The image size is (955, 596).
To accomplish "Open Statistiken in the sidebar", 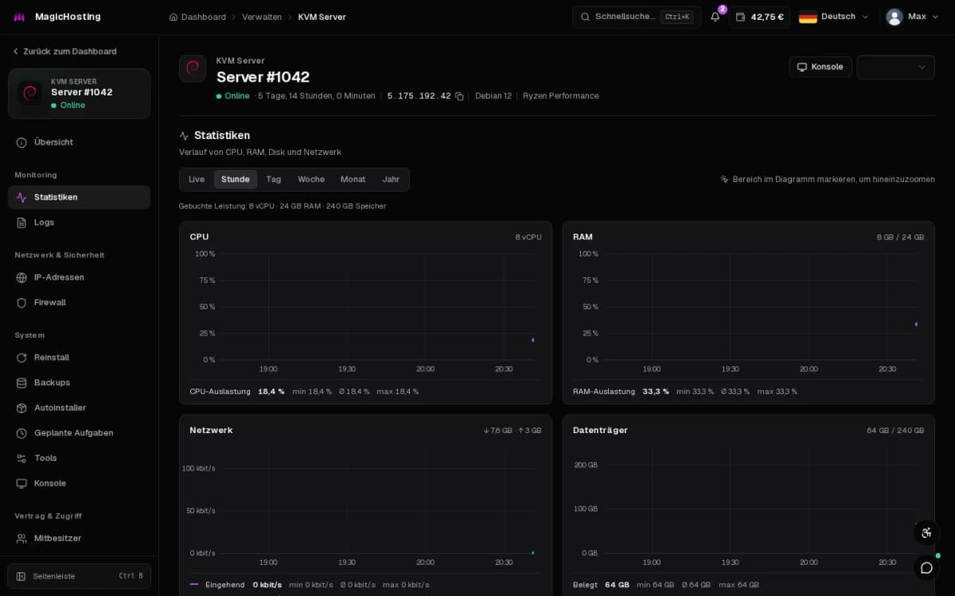I will click(79, 197).
